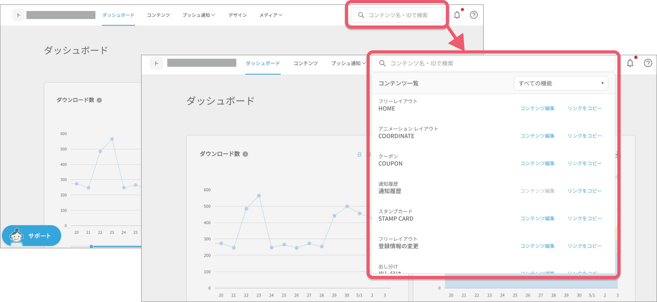Click the 日 period toggle on the download chart
Viewport: 657px width, 302px height.
pos(359,155)
